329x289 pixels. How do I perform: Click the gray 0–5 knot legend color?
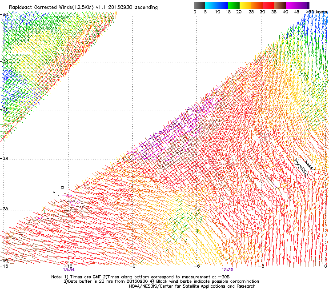[x=199, y=5]
